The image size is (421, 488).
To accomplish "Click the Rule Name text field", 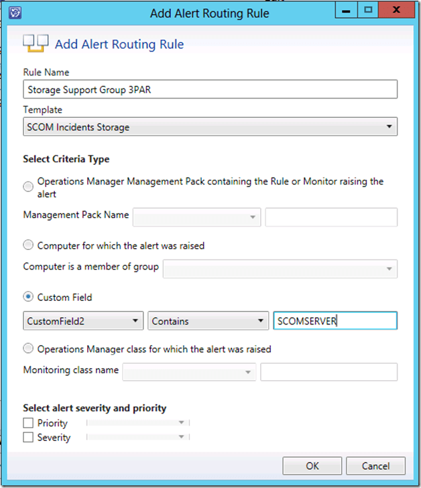I will click(210, 89).
